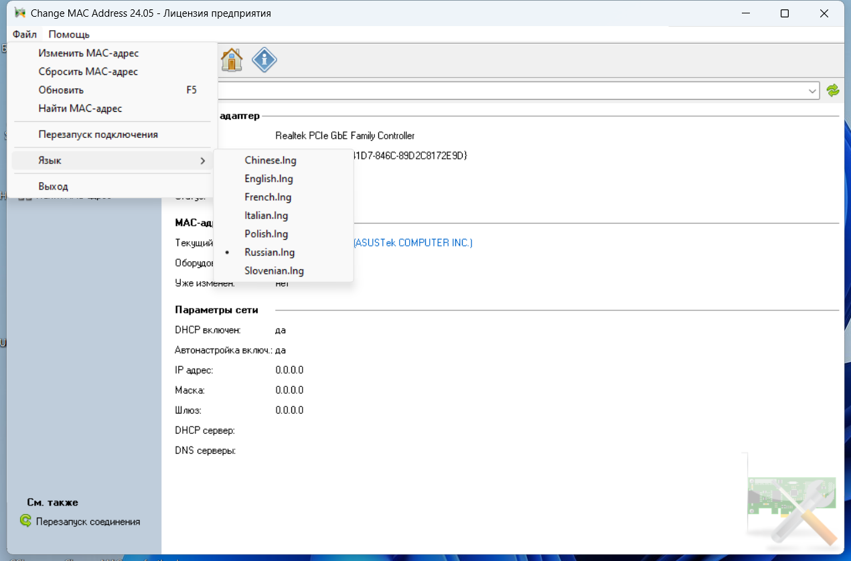Screen dimensions: 851x561
Task: Click the DNS серверы label
Action: 206,451
